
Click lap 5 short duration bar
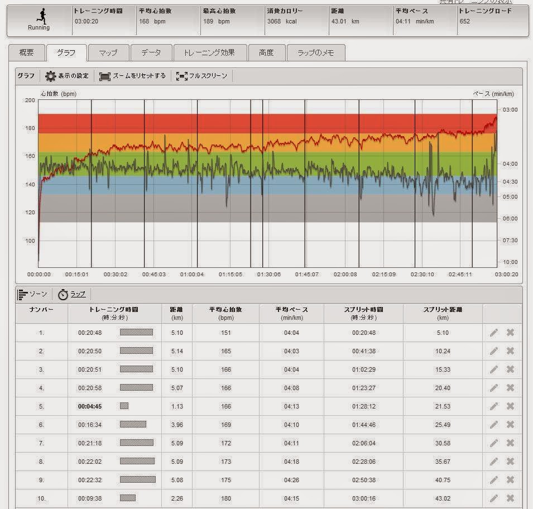click(124, 406)
